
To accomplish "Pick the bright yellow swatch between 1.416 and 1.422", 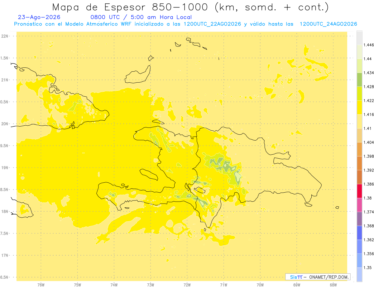I will pos(359,108).
